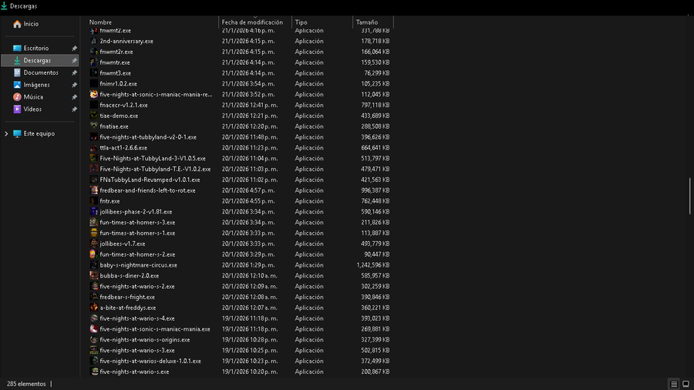Open the Vídeos icon in sidebar
This screenshot has height=390, width=694.
click(x=17, y=109)
